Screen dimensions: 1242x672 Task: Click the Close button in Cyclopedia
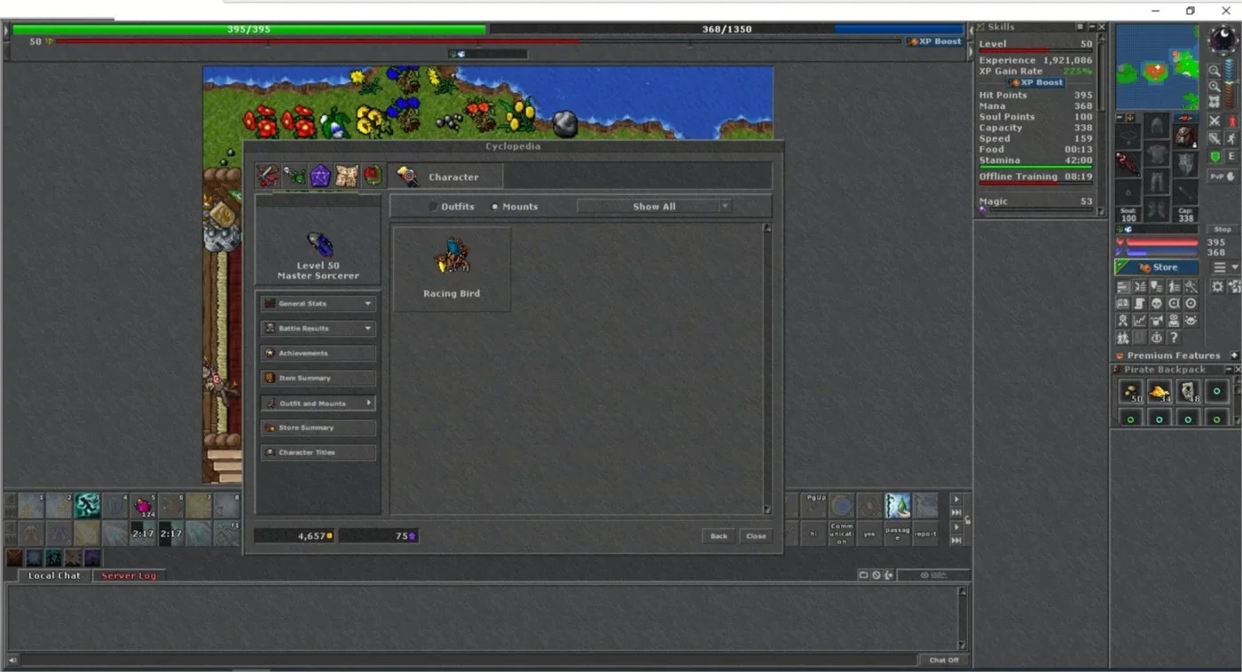pyautogui.click(x=756, y=535)
